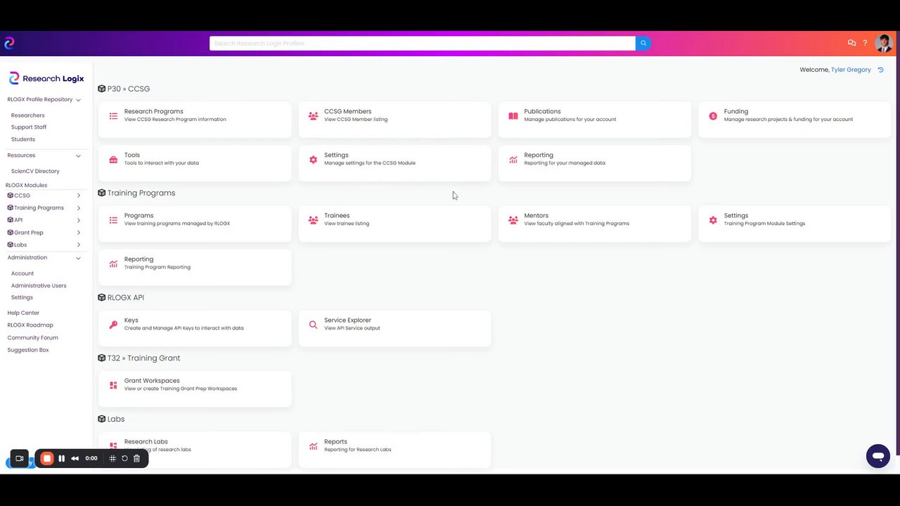The height and width of the screenshot is (506, 900).
Task: Click the search magnifier button
Action: click(643, 44)
